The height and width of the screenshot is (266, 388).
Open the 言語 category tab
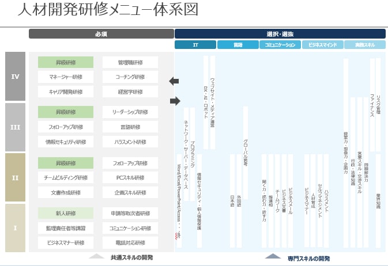(238, 45)
